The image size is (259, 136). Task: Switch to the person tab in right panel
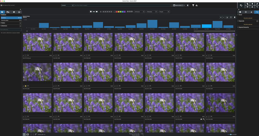click(x=251, y=12)
